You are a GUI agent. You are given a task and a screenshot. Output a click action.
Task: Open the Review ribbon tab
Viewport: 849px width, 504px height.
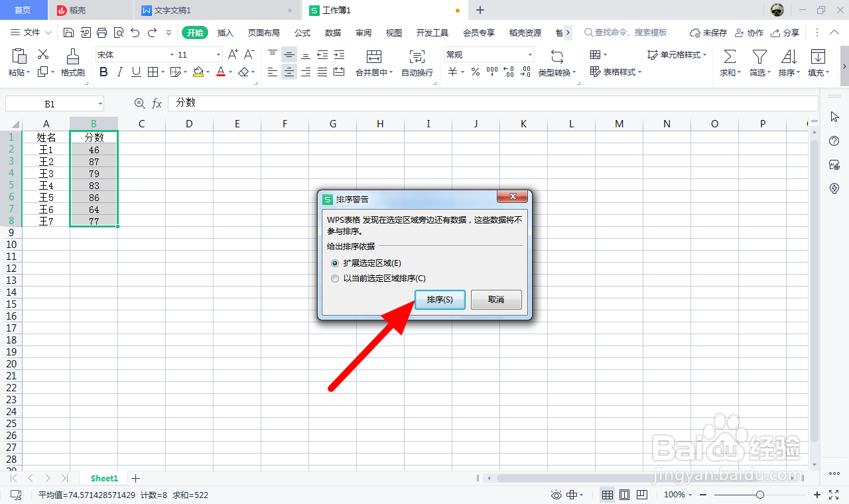coord(363,32)
